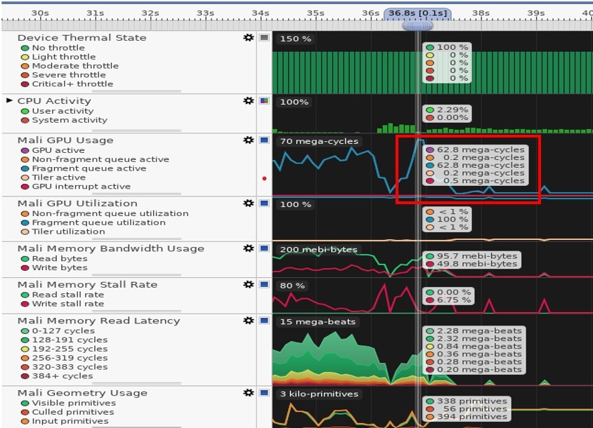Click the Tiler active series label

[x=58, y=178]
